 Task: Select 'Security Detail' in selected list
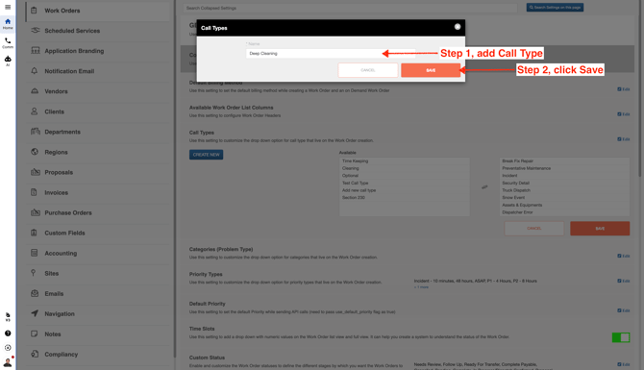tap(564, 183)
